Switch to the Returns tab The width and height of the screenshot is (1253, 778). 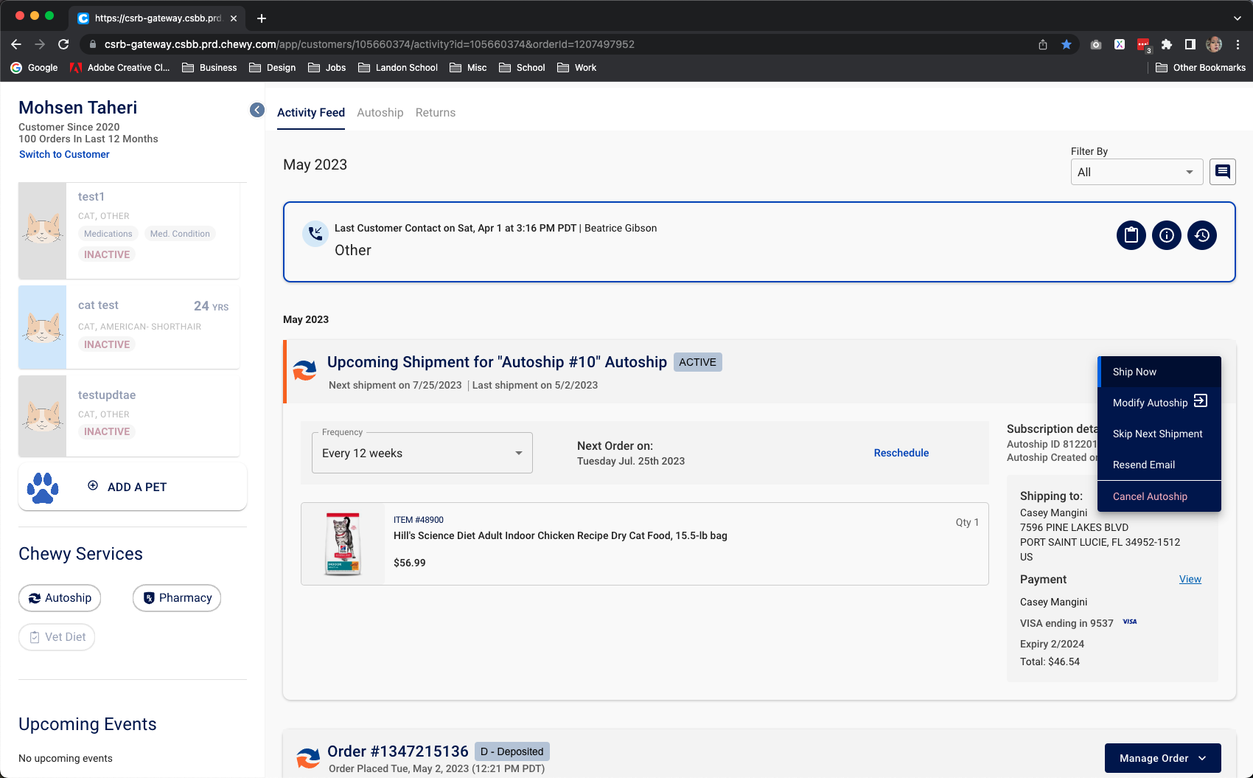coord(436,113)
